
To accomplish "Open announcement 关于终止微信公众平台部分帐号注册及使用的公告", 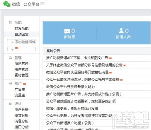I will 84,65.
